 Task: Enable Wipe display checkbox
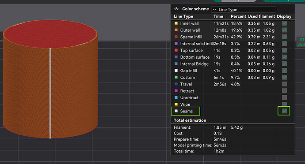pyautogui.click(x=284, y=104)
